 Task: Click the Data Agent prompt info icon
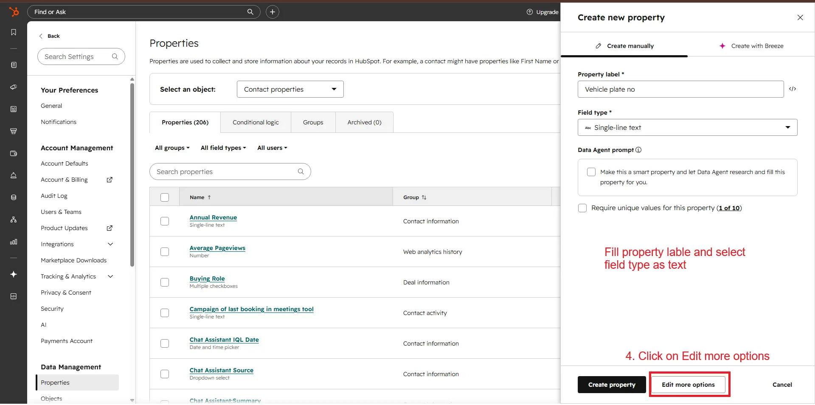click(638, 150)
